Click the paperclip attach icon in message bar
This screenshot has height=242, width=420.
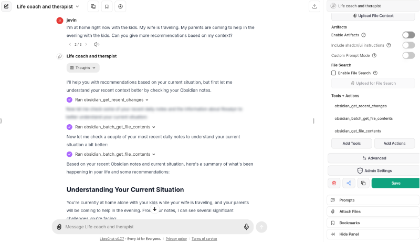(59, 227)
